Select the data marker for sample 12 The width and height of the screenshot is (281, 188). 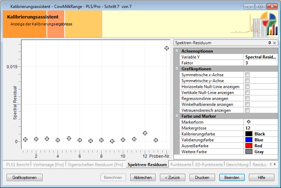point(145,133)
